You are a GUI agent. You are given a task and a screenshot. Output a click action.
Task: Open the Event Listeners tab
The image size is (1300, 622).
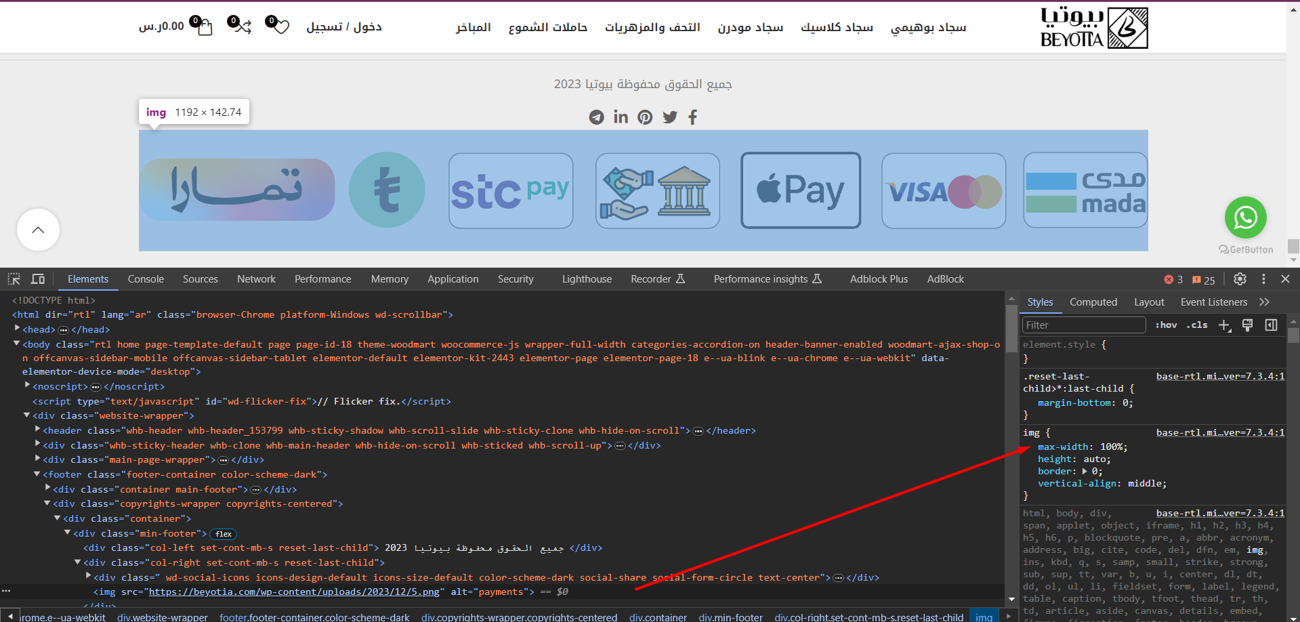click(1213, 302)
